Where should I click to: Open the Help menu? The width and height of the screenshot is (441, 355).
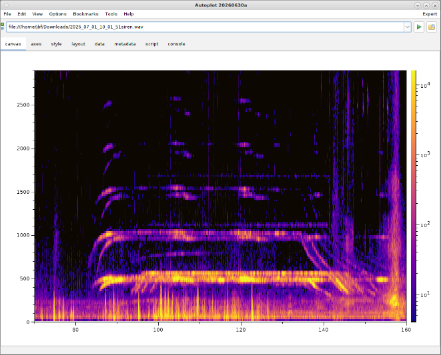[x=129, y=14]
